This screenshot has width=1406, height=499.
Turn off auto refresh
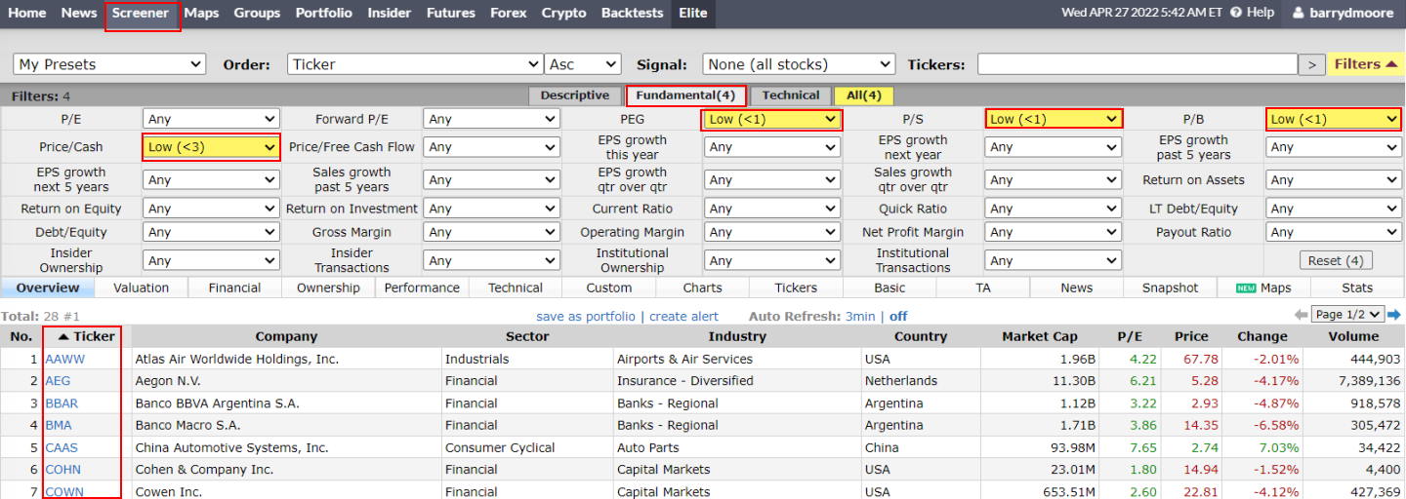[898, 316]
